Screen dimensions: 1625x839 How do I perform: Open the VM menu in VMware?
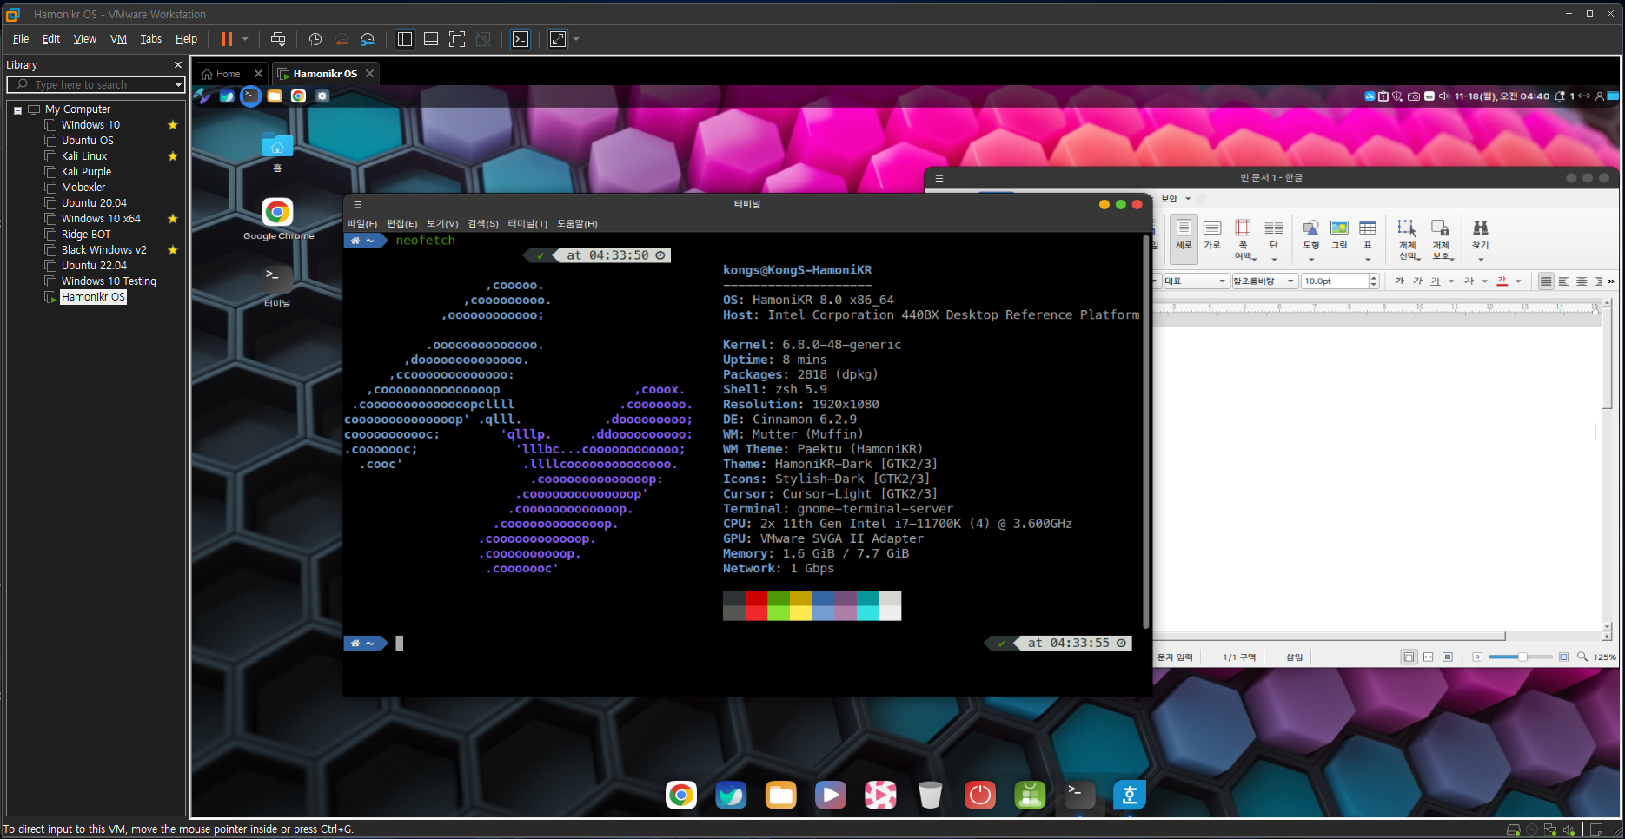pyautogui.click(x=118, y=39)
